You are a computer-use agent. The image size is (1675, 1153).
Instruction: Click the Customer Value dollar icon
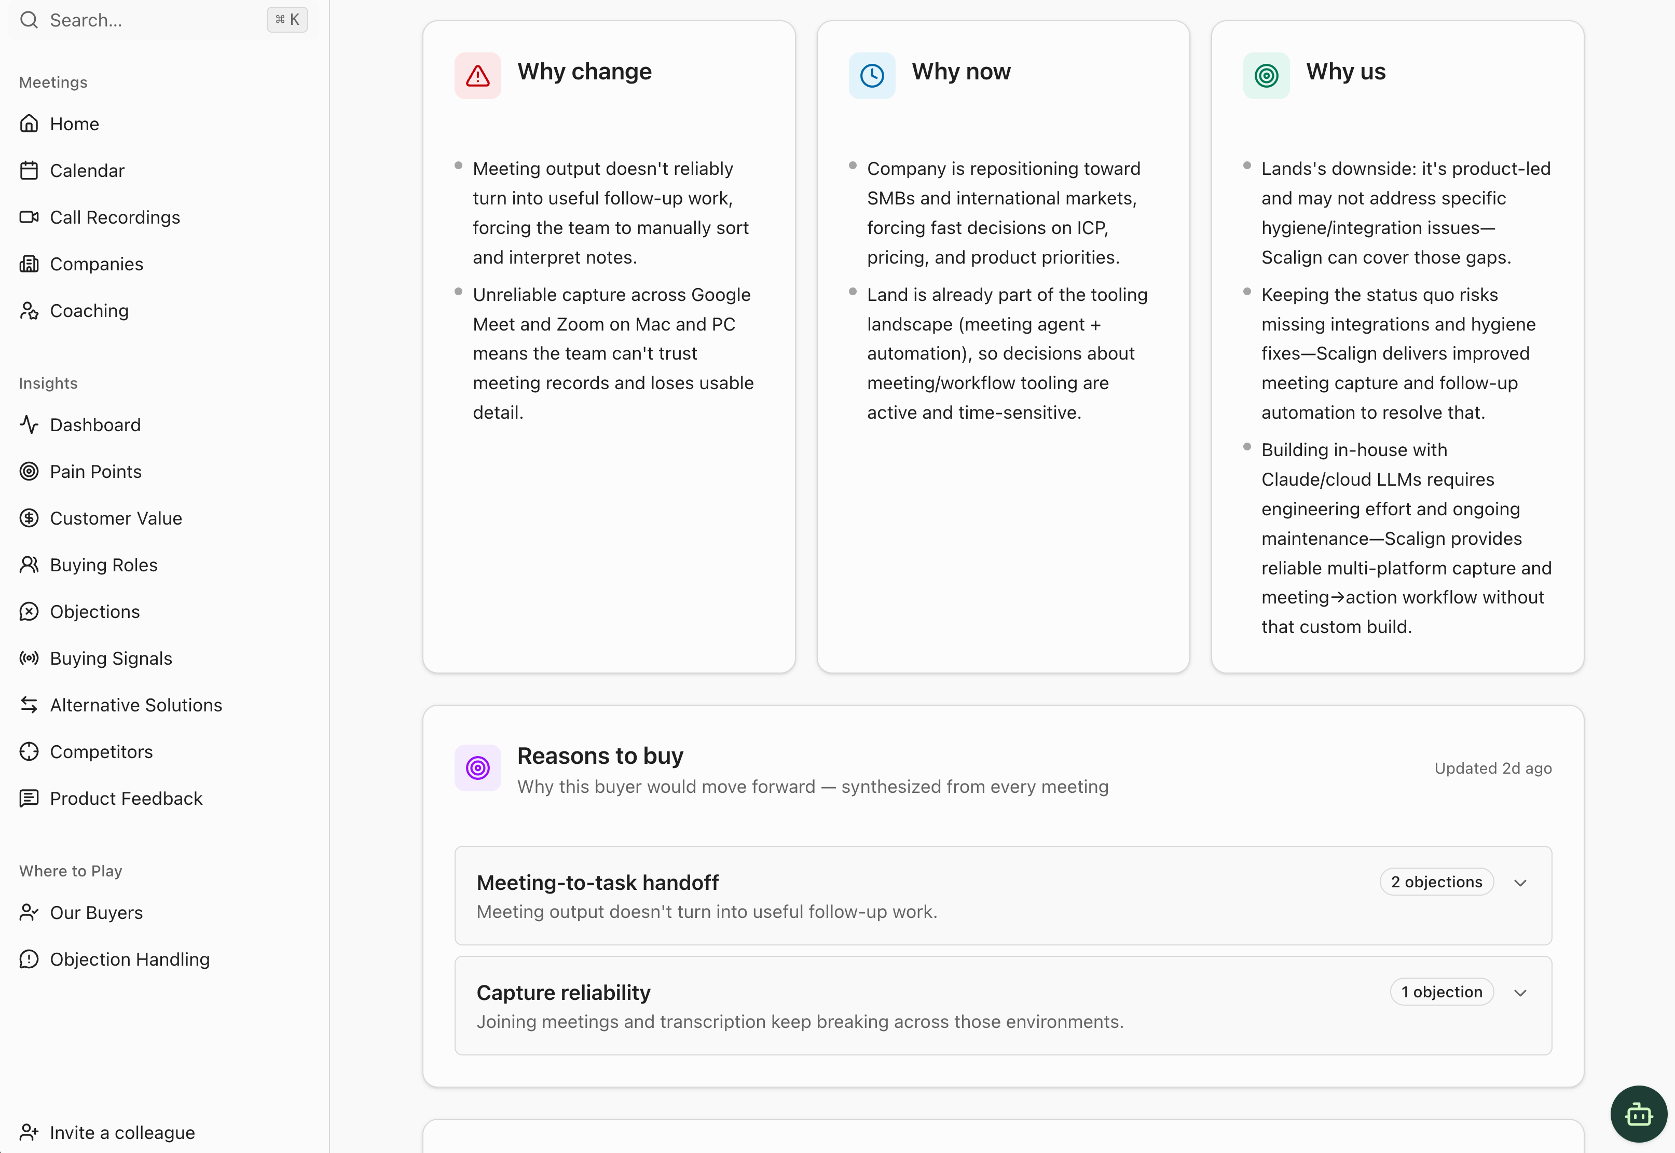click(29, 518)
